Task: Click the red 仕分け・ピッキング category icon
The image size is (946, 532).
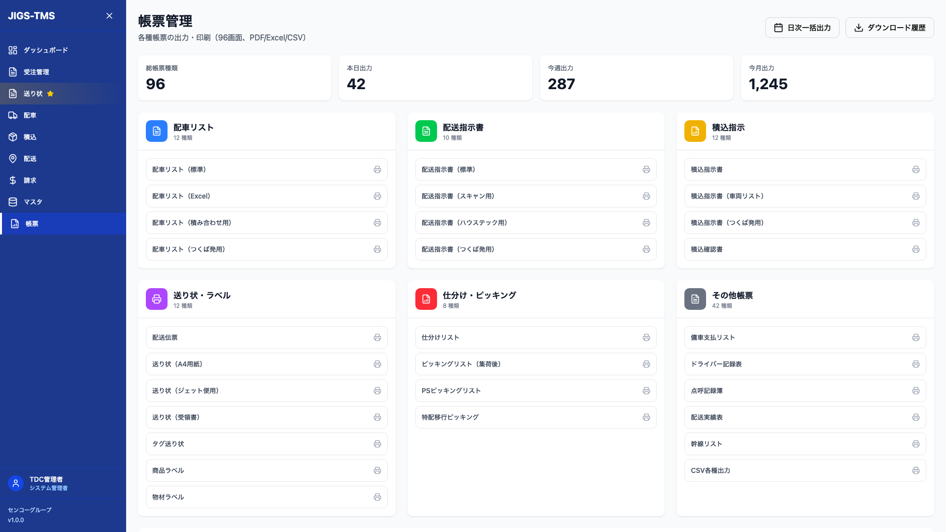Action: [x=426, y=299]
